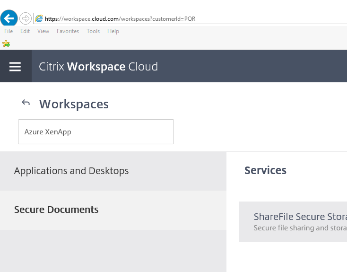Viewport: 347px width, 272px height.
Task: Click the browser Back arrow button
Action: [x=9, y=18]
